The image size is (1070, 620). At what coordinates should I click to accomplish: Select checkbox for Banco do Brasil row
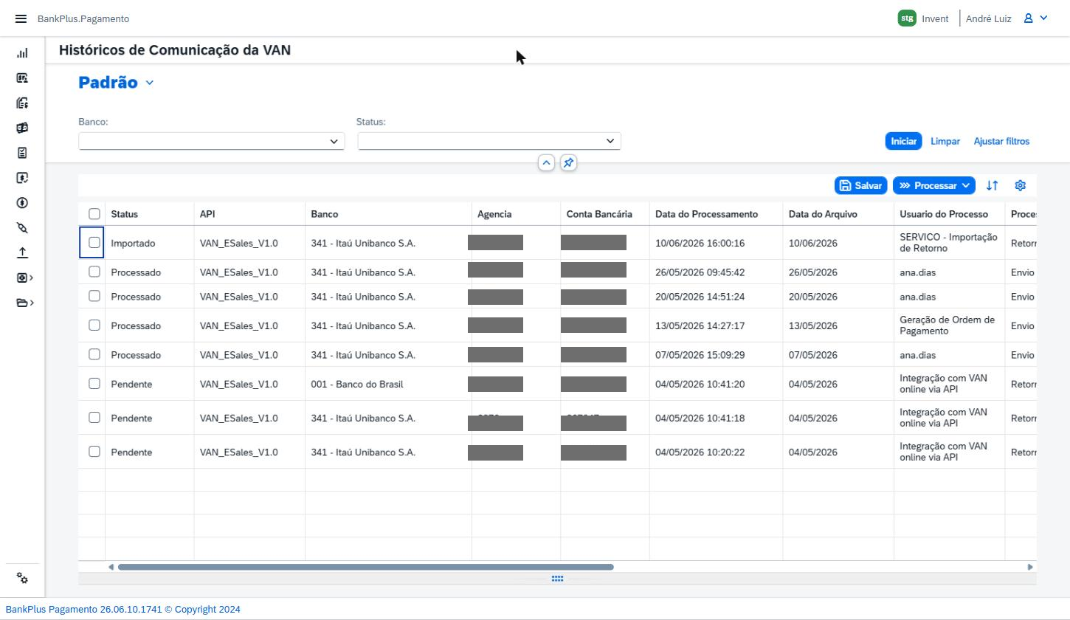click(x=94, y=384)
